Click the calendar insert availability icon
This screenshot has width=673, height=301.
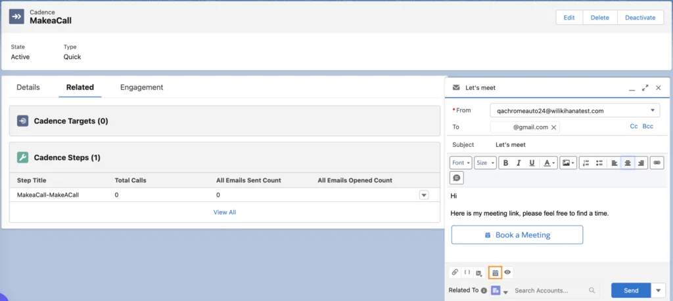[495, 272]
